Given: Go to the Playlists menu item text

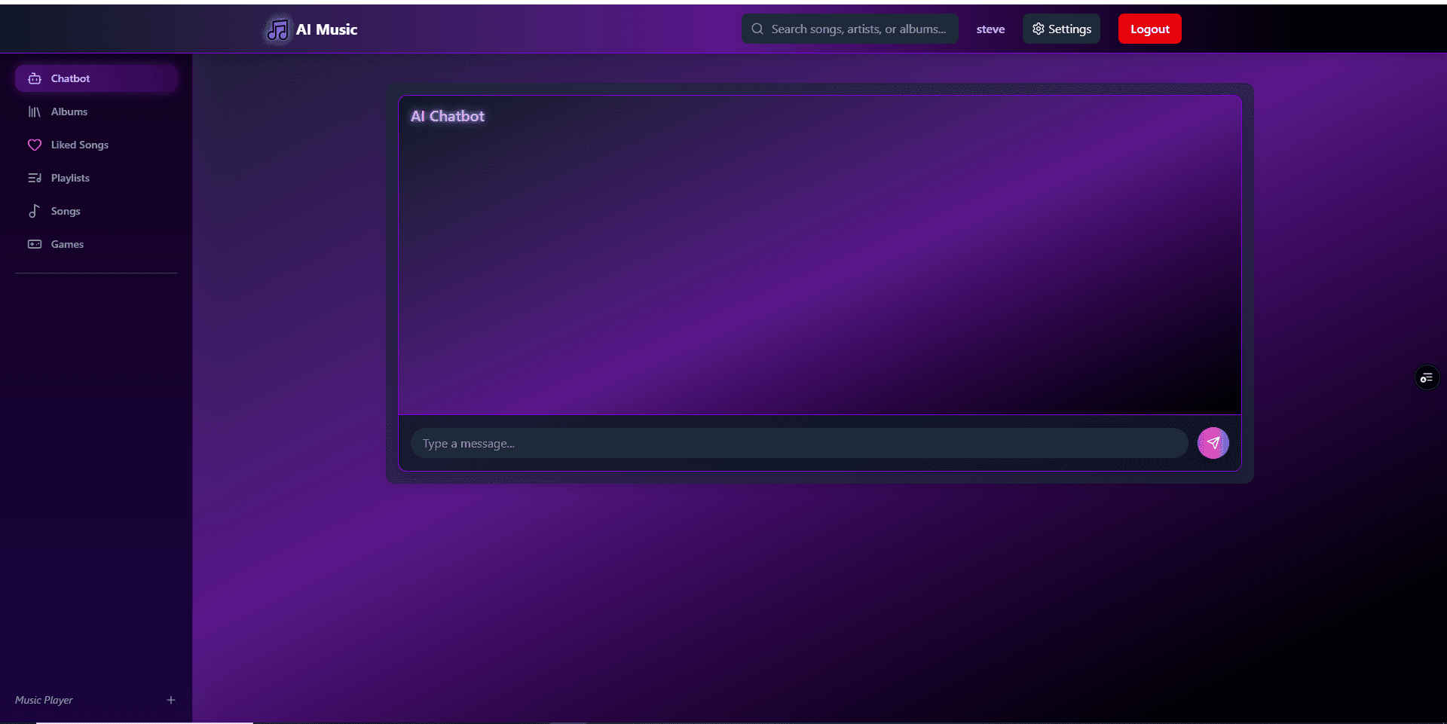Looking at the screenshot, I should 70,178.
